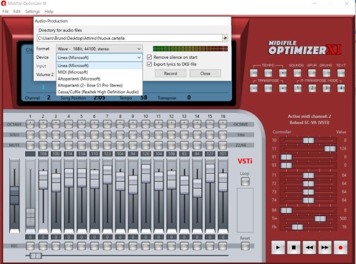Image resolution: width=356 pixels, height=264 pixels.
Task: Arm REC for channel 8
Action: click(x=120, y=246)
